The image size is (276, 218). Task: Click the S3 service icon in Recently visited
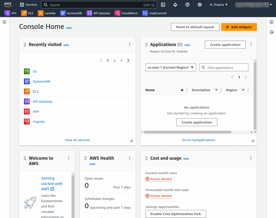27,71
